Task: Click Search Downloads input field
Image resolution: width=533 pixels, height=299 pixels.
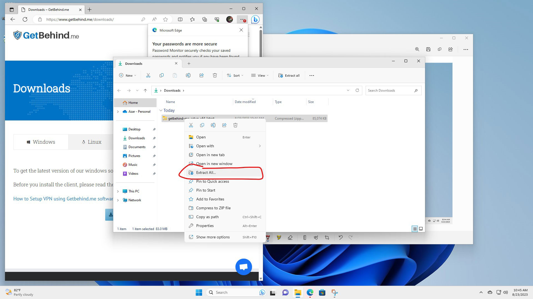Action: 393,91
